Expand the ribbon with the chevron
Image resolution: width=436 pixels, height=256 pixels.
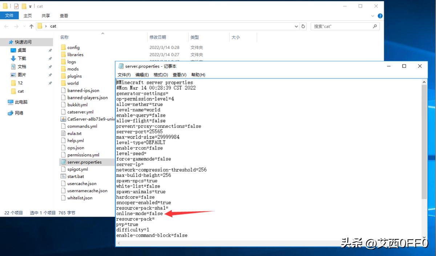(373, 16)
